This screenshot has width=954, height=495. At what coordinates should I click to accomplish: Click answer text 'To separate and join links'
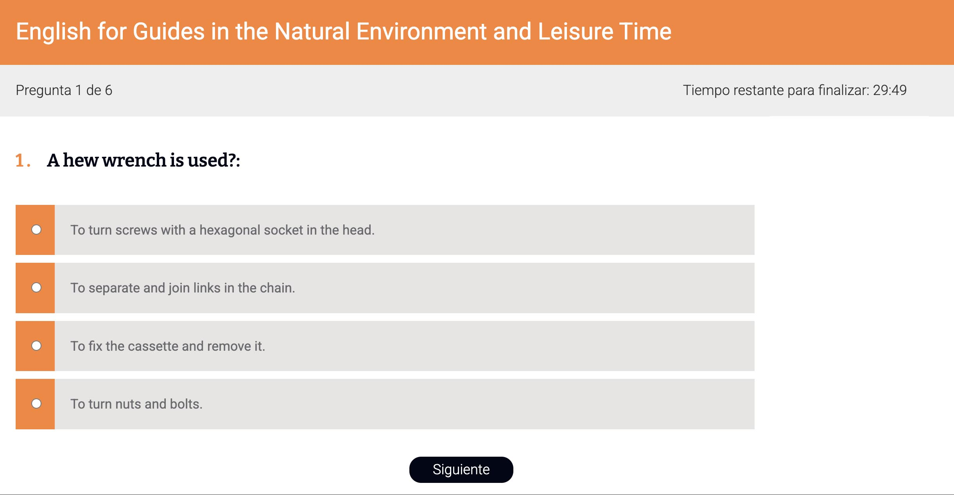click(183, 288)
